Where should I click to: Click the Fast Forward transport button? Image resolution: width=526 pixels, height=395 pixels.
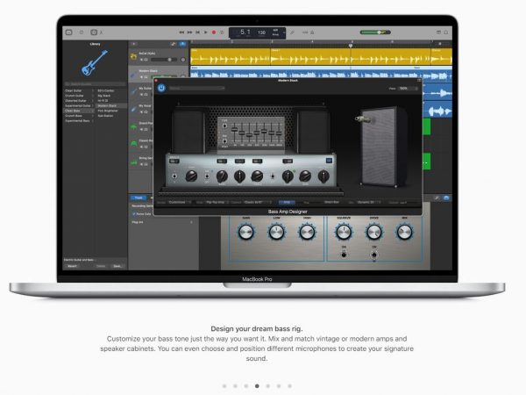click(x=189, y=32)
